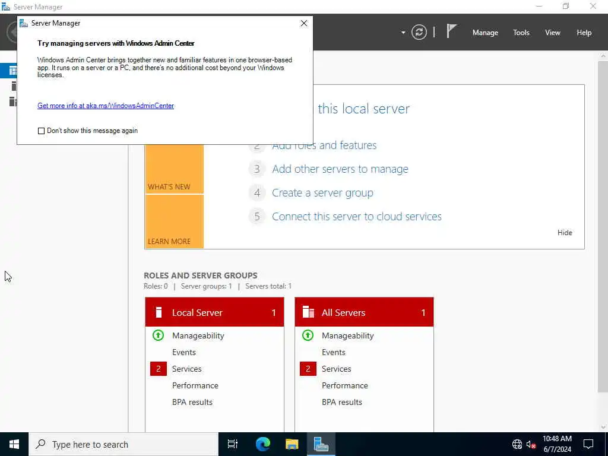Click step number 3 circle
Image resolution: width=608 pixels, height=456 pixels.
point(256,169)
